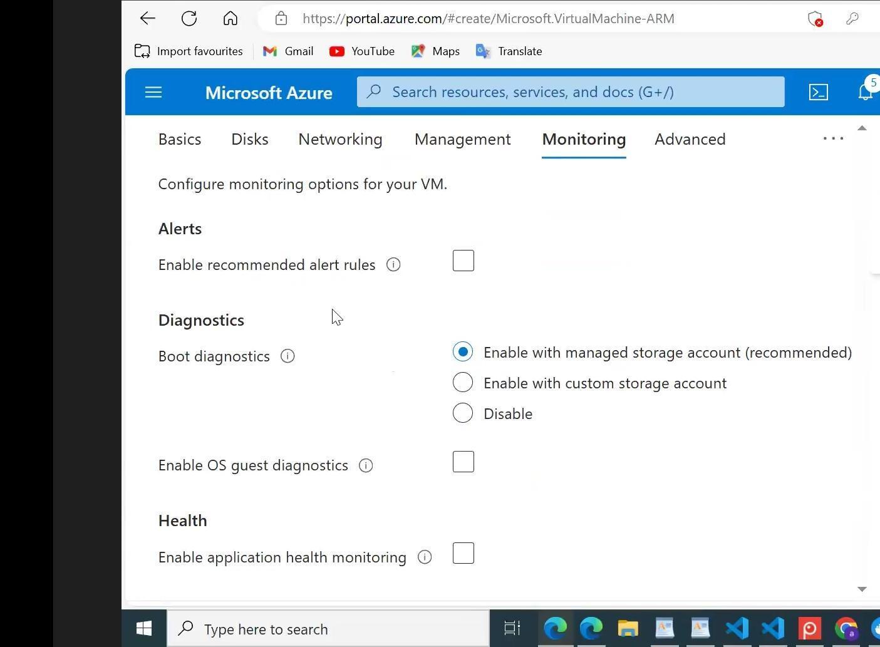
Task: Click the 'Diagnostics' section heading
Action: click(201, 320)
